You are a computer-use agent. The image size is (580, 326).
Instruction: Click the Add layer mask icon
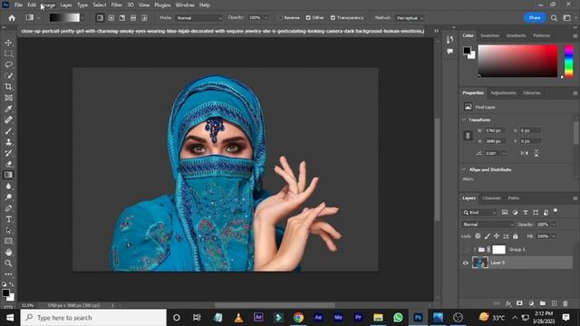point(519,303)
